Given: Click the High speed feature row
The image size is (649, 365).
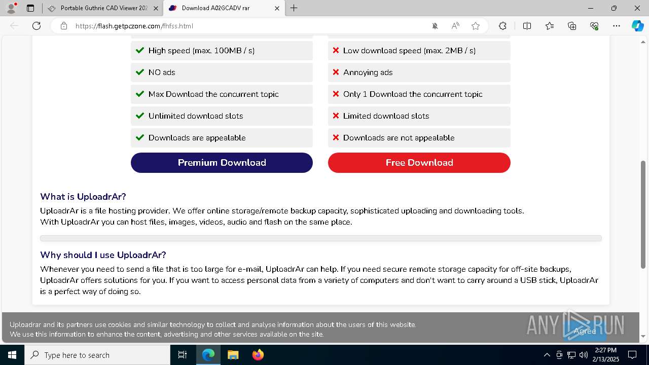Looking at the screenshot, I should coord(222,51).
